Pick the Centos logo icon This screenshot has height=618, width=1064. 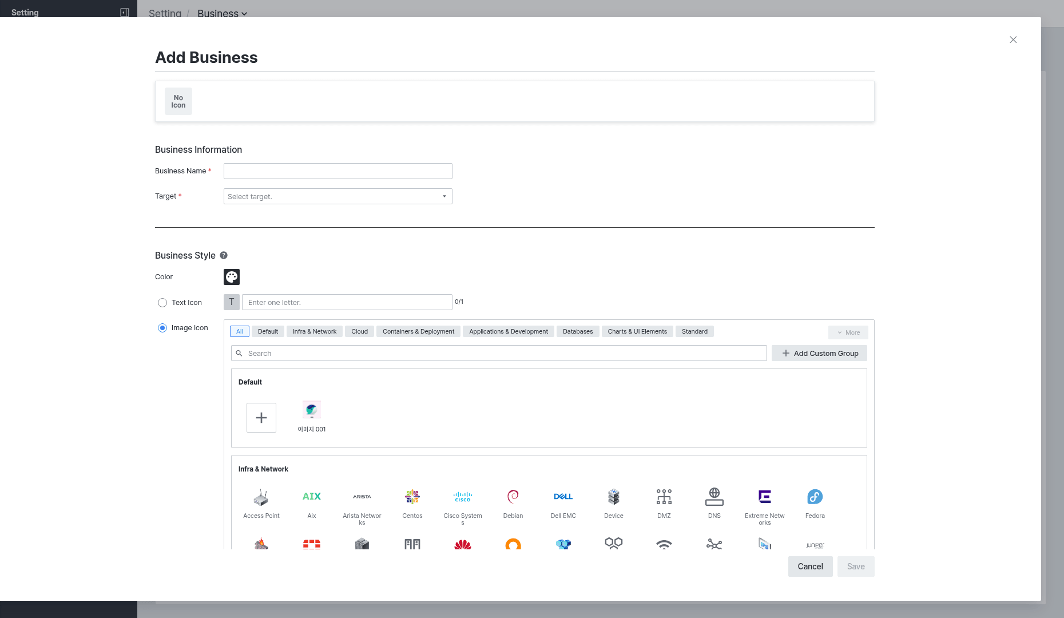pos(412,497)
